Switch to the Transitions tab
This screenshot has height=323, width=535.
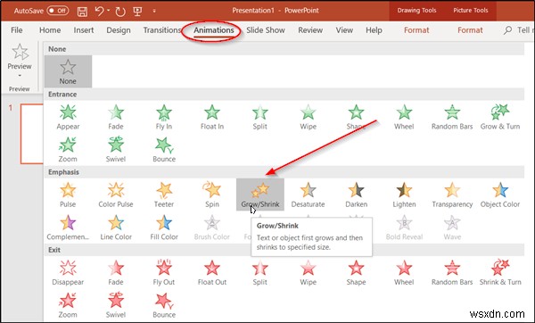(x=161, y=30)
